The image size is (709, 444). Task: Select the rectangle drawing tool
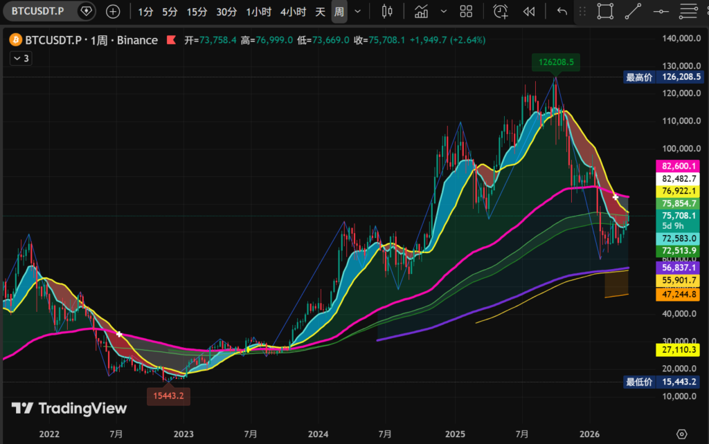click(605, 11)
